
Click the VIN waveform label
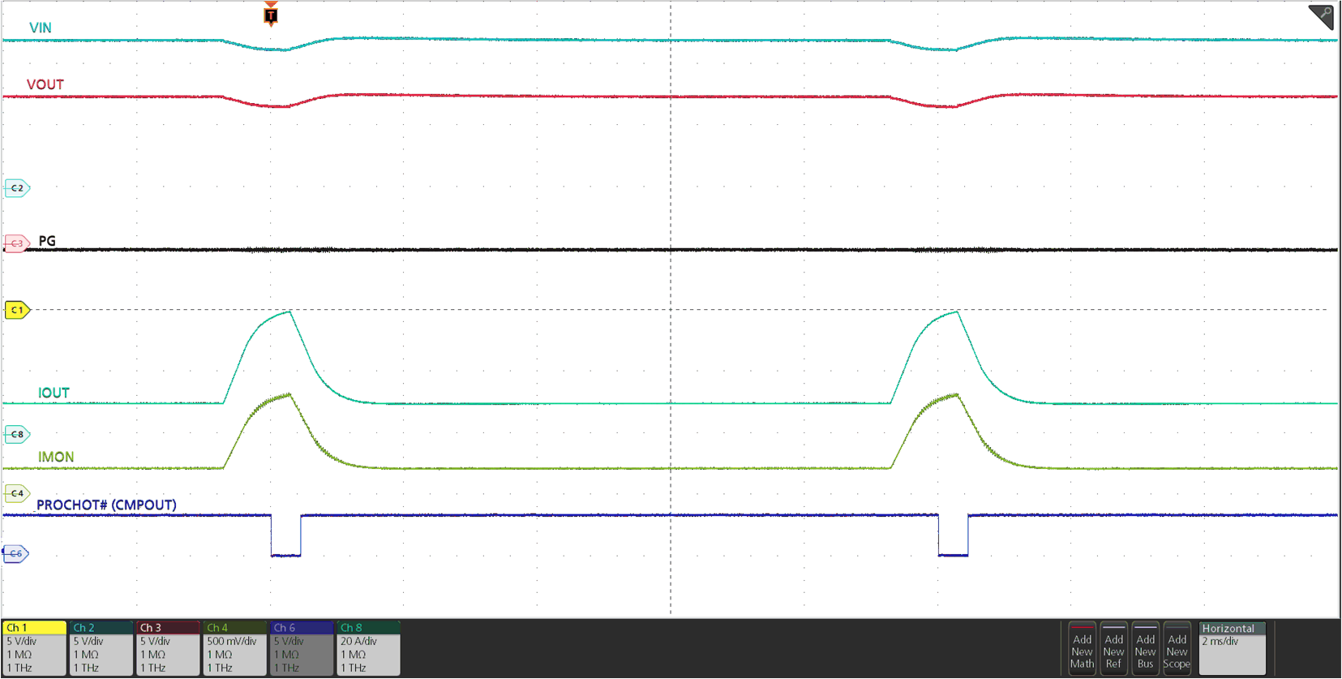tap(41, 28)
